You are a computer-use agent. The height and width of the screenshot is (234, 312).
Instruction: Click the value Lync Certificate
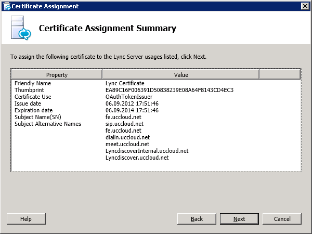coord(125,83)
